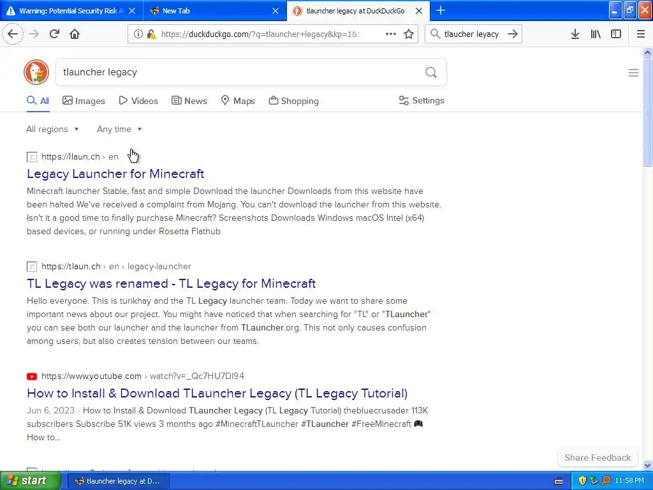Click the Share Feedback button
This screenshot has height=490, width=653.
[598, 457]
